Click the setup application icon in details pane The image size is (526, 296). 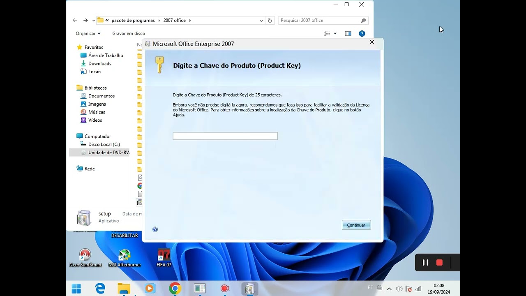point(84,218)
